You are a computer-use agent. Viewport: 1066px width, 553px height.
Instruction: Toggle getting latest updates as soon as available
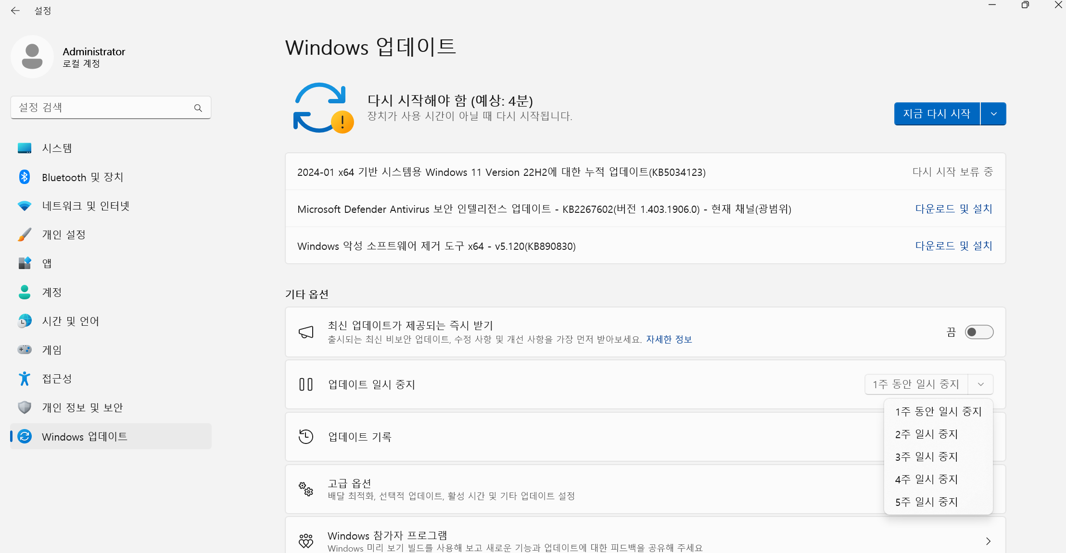(x=978, y=332)
